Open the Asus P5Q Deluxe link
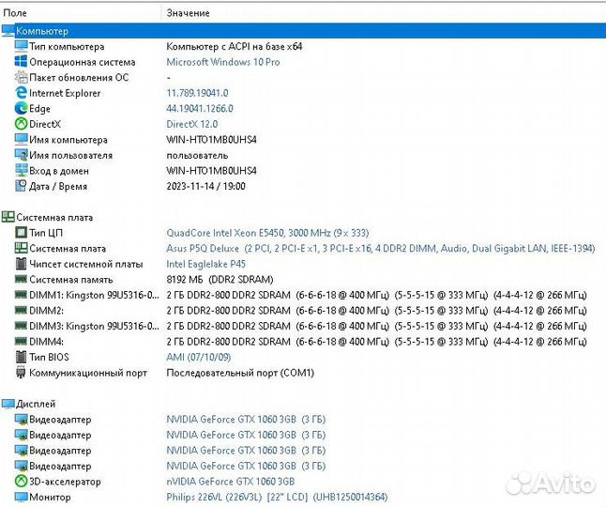 380,248
